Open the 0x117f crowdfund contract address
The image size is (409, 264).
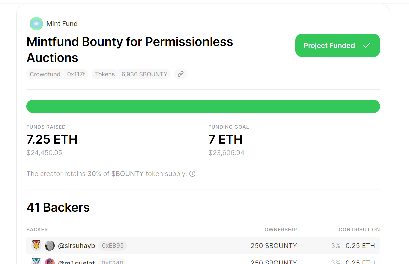point(76,74)
